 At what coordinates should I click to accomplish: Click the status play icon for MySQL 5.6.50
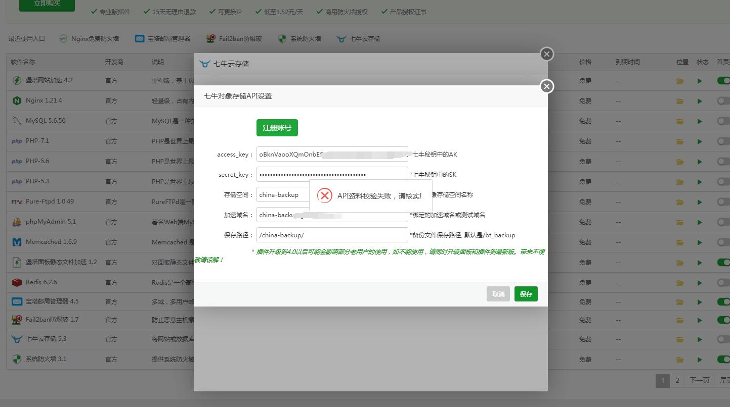(x=700, y=121)
